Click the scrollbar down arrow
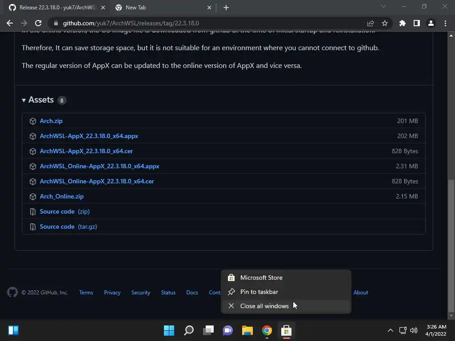 (451, 316)
